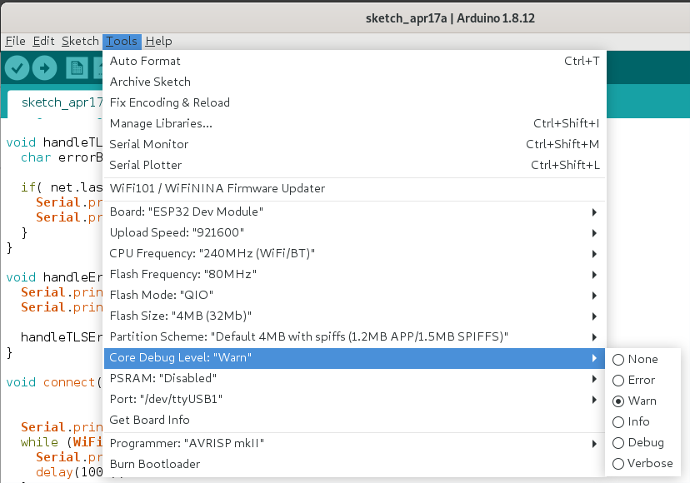This screenshot has height=483, width=690.
Task: Click the Verify checkmark toolbar icon
Action: pyautogui.click(x=17, y=68)
